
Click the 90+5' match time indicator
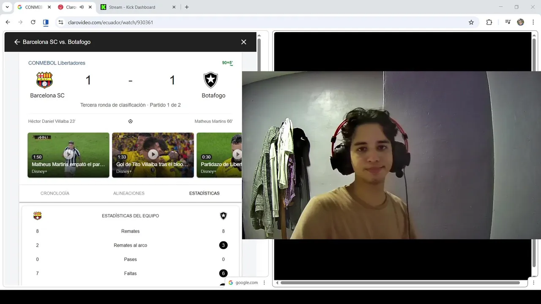227,63
